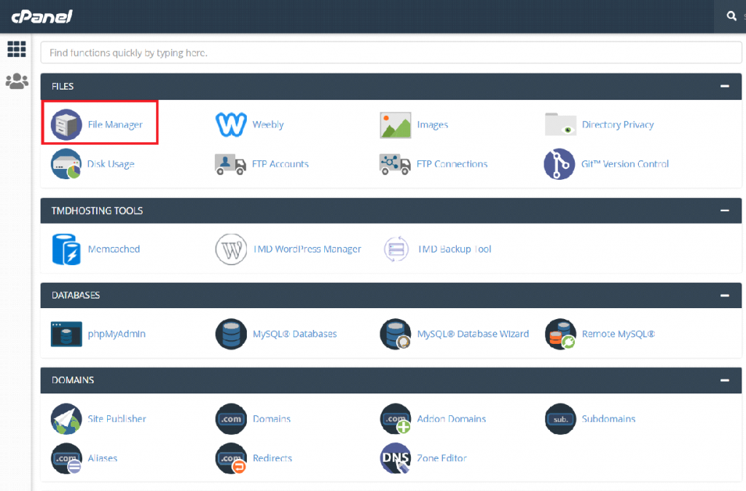Open the Memcached icon
The image size is (746, 491).
click(67, 249)
